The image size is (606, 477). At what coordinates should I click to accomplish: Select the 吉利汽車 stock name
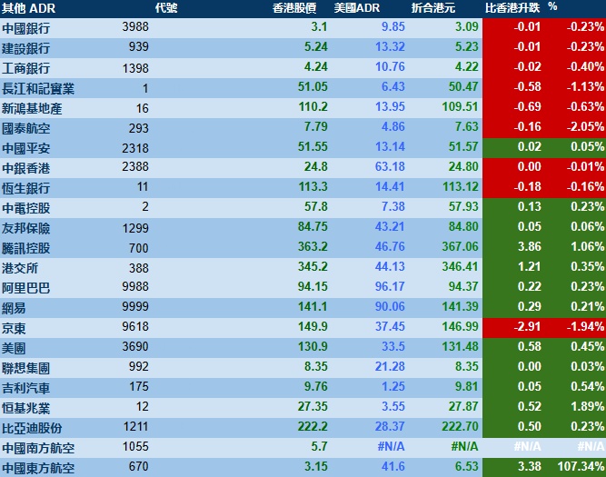(26, 389)
